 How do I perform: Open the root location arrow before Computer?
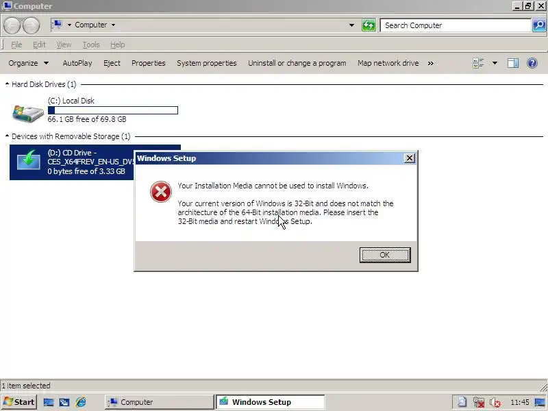click(69, 25)
